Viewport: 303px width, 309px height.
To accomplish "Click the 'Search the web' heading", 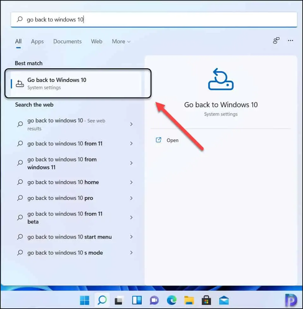I will coord(34,105).
